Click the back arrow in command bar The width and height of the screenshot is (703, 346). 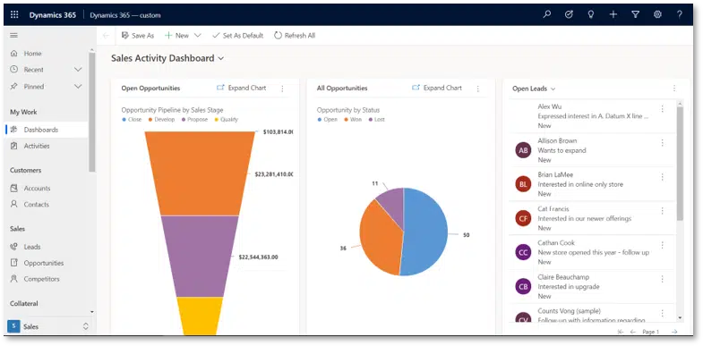click(106, 36)
